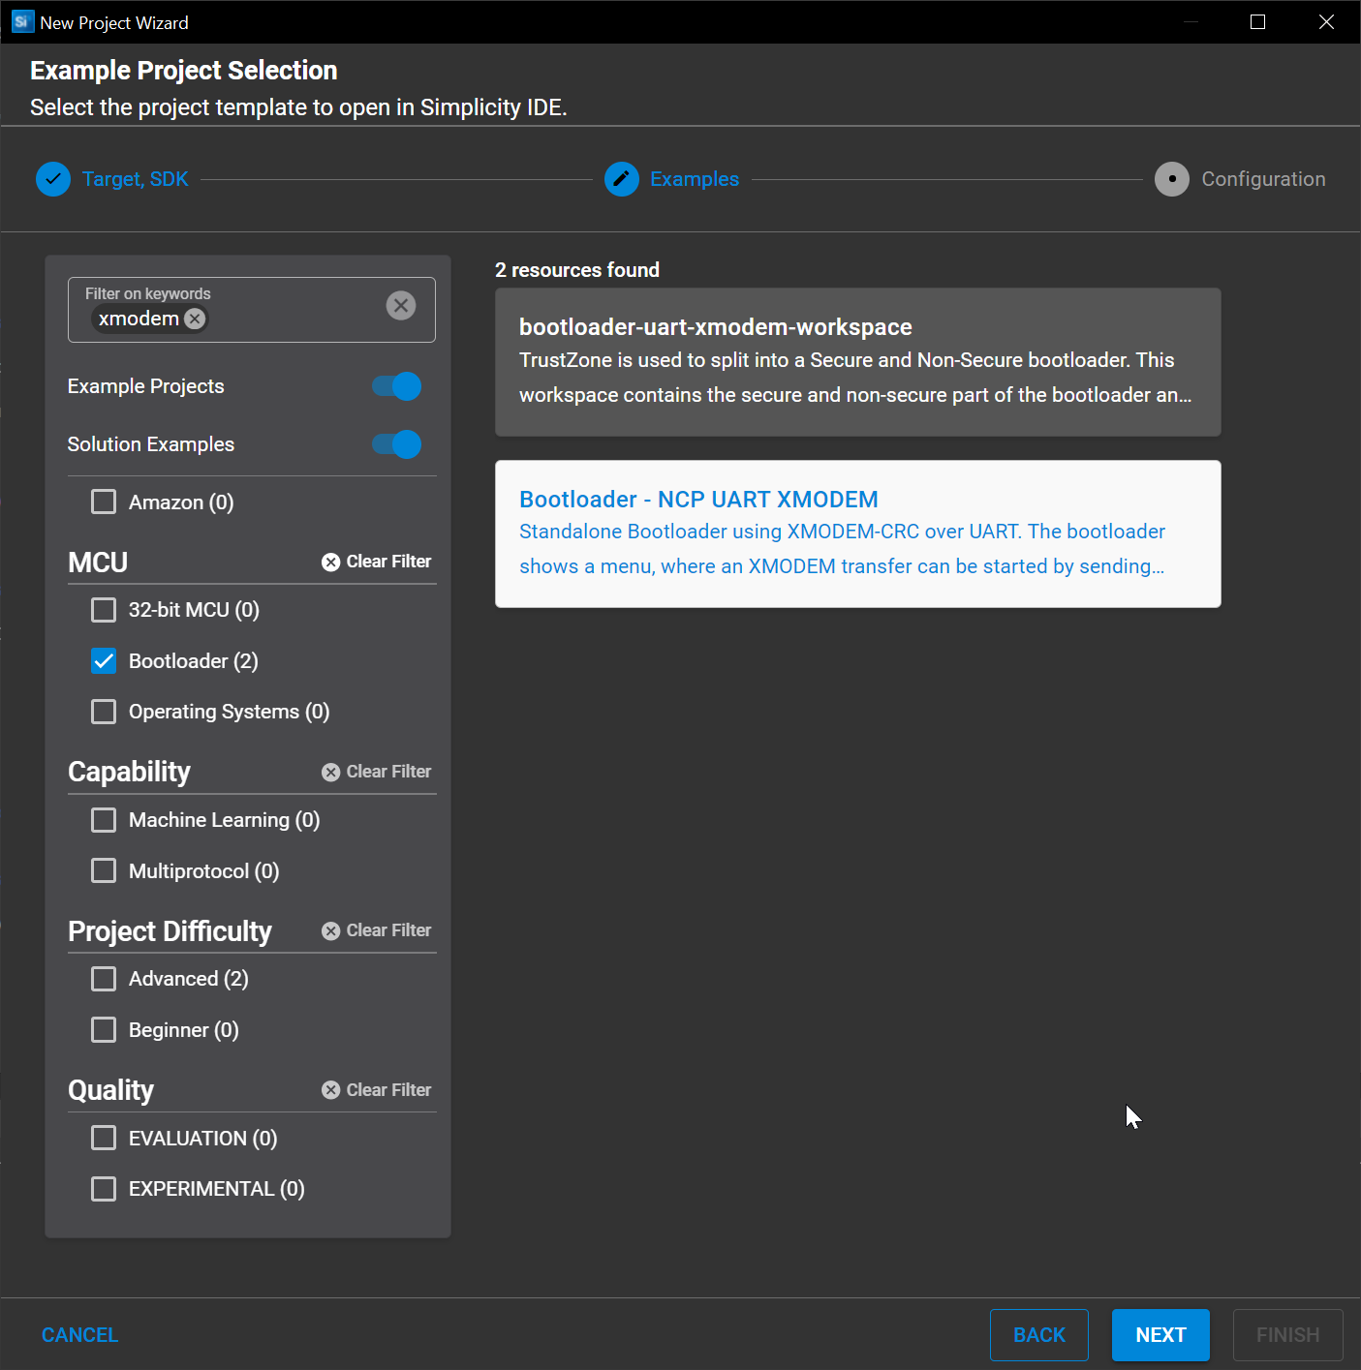Uncheck the Bootloader (2) checkbox
Image resolution: width=1361 pixels, height=1370 pixels.
[x=104, y=660]
